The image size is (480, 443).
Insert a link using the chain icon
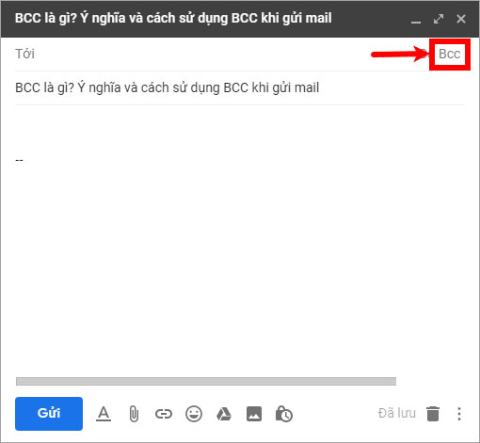click(164, 414)
